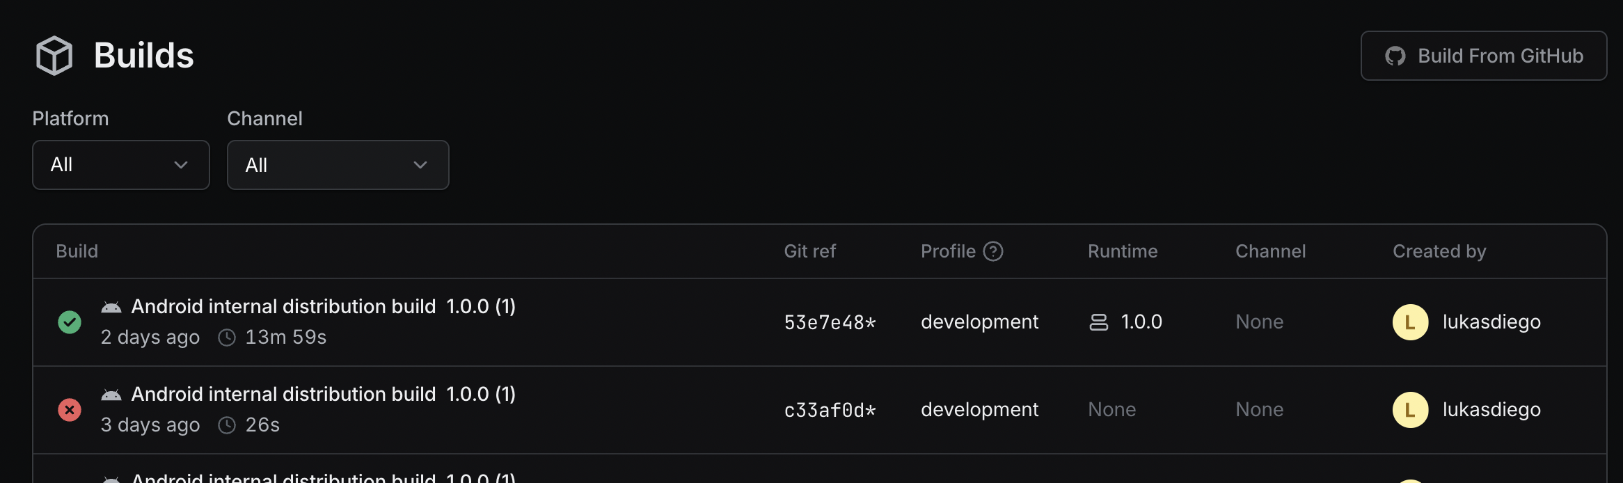
Task: Click the red failed status icon
Action: [x=70, y=410]
